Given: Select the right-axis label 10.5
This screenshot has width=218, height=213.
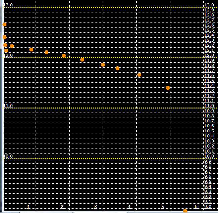Looking at the screenshot, I should (209, 131).
